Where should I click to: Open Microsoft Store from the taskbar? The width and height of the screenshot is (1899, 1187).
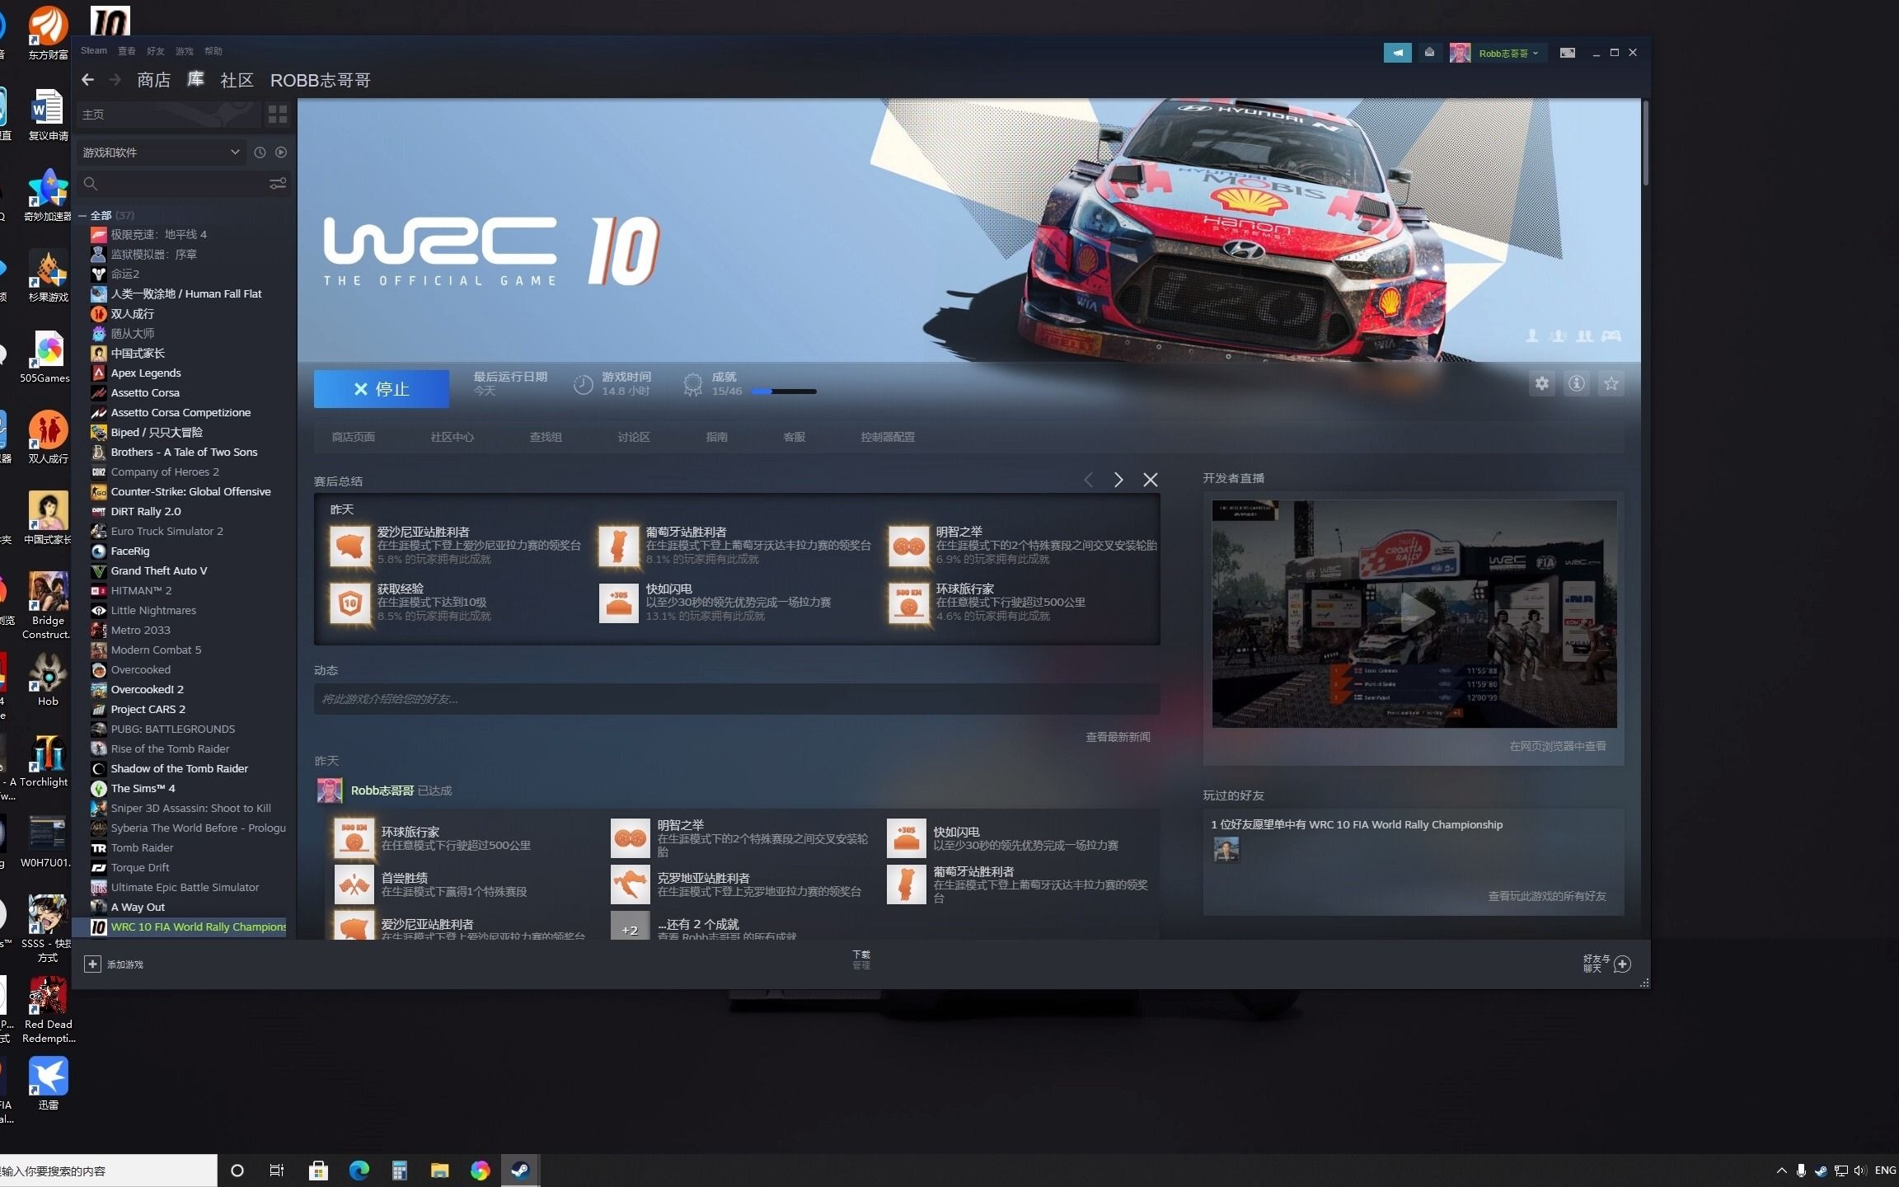pos(318,1171)
